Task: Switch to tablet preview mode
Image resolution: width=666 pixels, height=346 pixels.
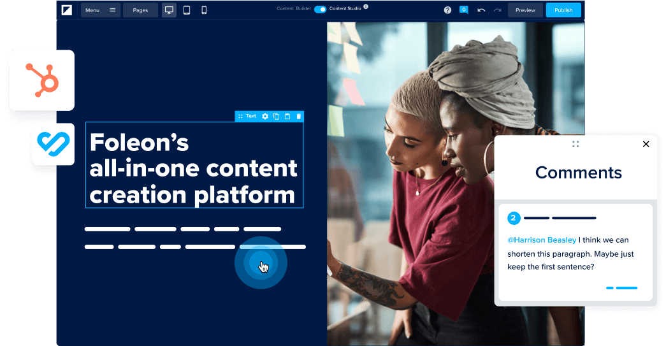Action: (187, 10)
